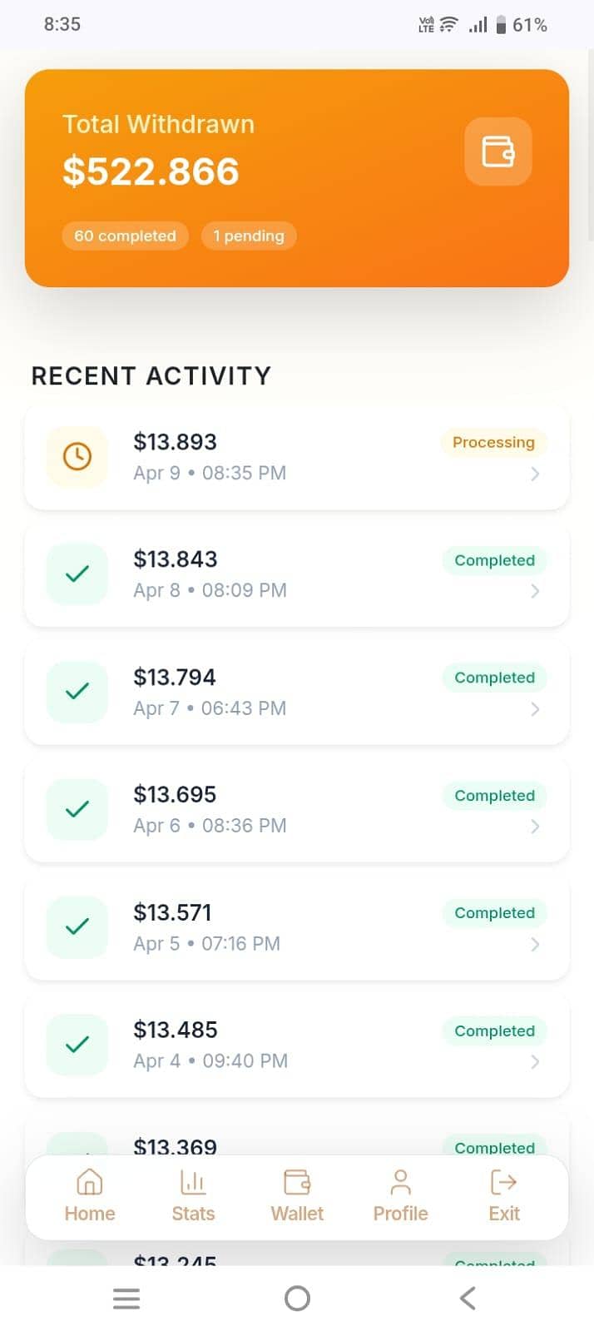
Task: Click the clock icon on the processing withdrawal
Action: click(76, 456)
